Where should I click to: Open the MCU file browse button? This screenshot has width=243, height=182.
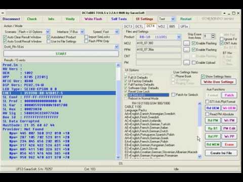(186, 43)
